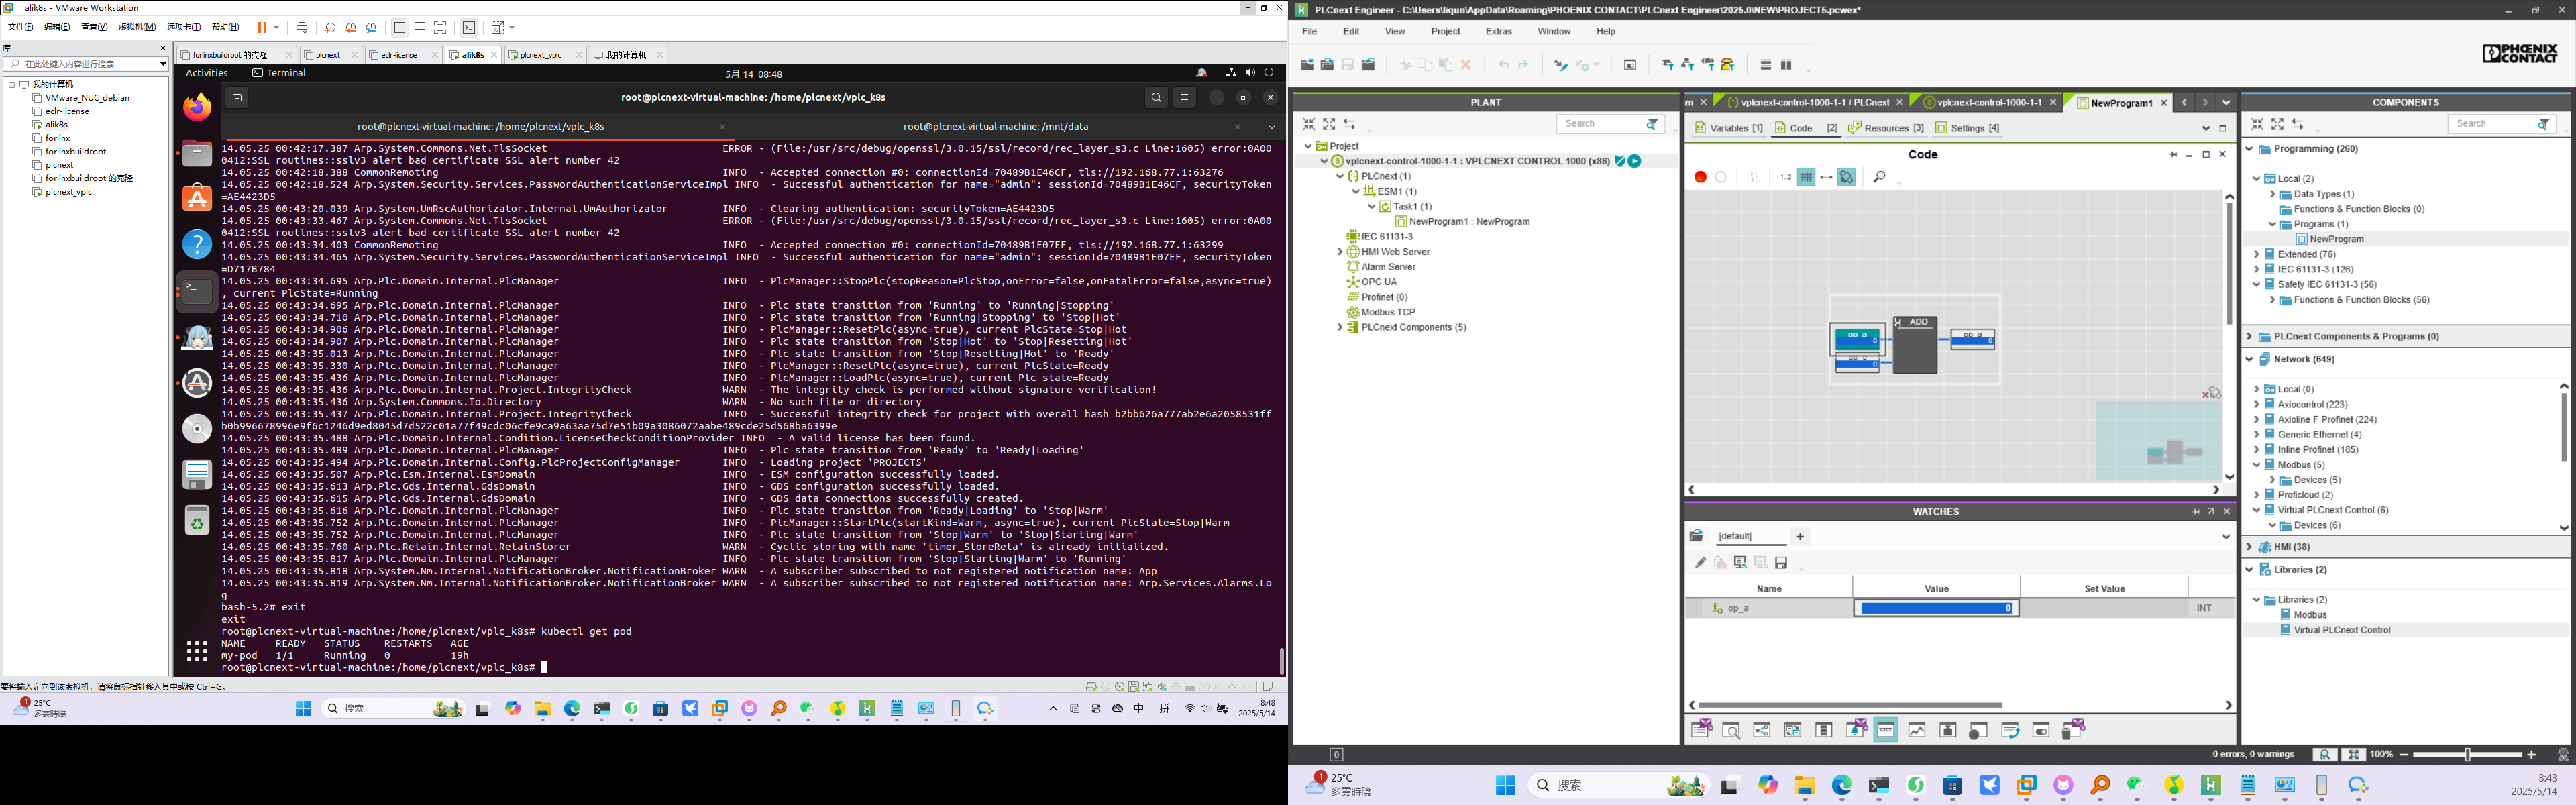
Task: Expand the Extended (76) library folder
Action: coord(2257,254)
